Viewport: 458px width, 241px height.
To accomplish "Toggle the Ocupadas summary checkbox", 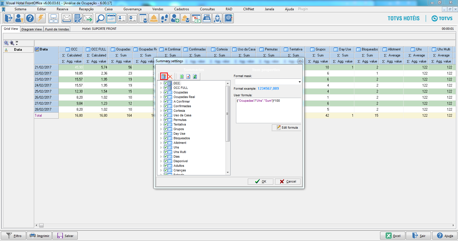I will [166, 92].
